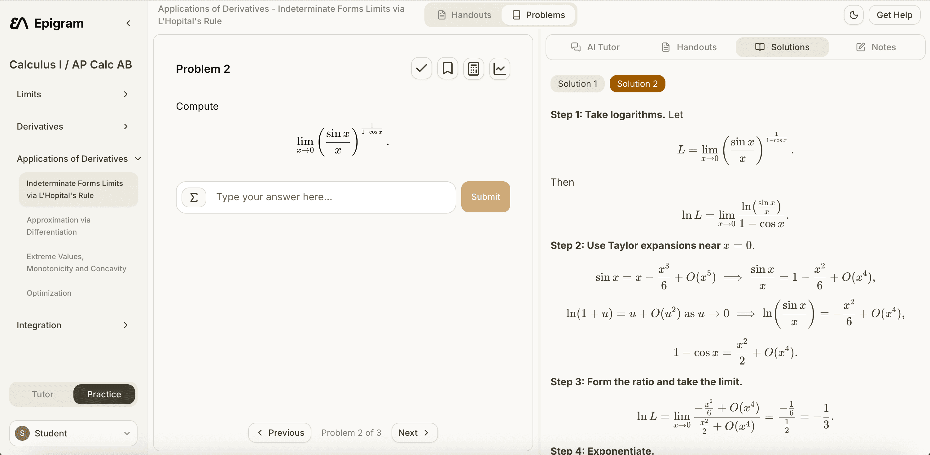Image resolution: width=930 pixels, height=455 pixels.
Task: Click the answer input field
Action: (332, 197)
